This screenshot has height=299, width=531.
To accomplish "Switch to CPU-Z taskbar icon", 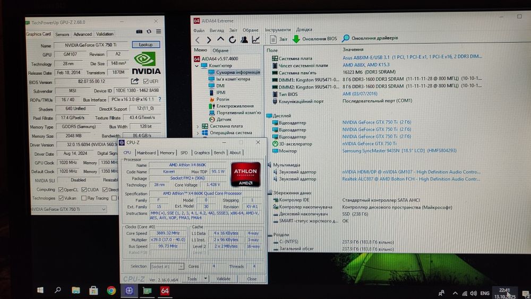I will pos(129,291).
